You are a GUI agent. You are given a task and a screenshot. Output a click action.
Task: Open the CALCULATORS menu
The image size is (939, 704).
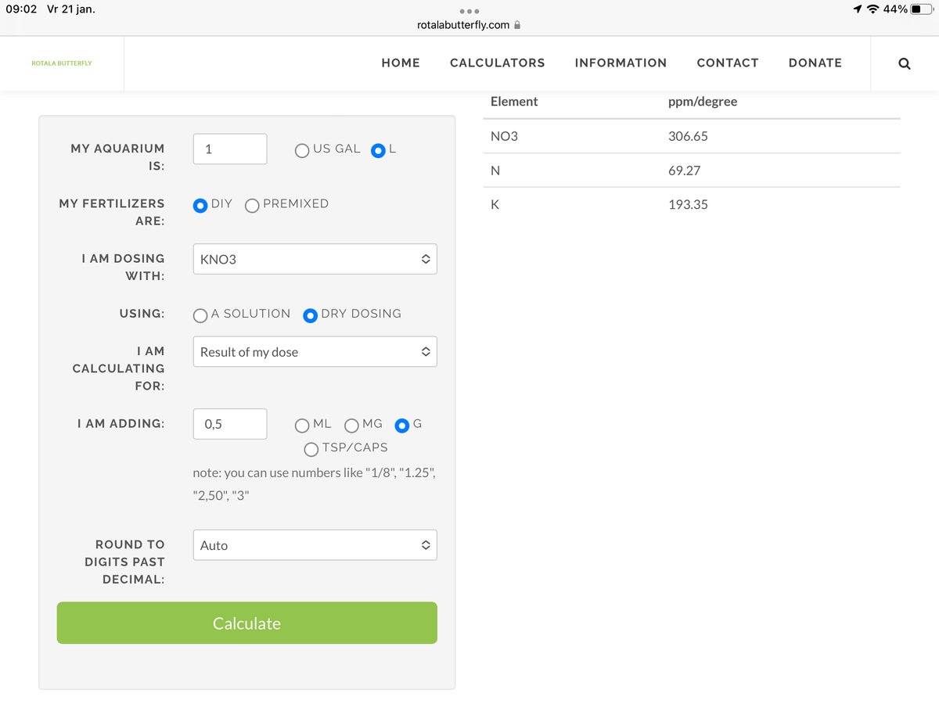click(x=497, y=63)
